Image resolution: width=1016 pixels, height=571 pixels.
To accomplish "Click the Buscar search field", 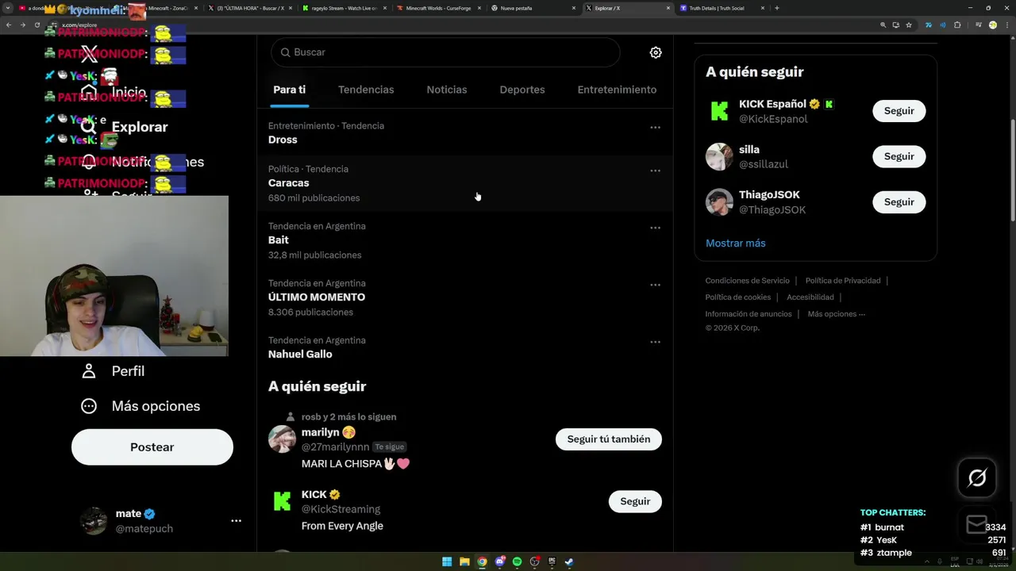I will 445,52.
